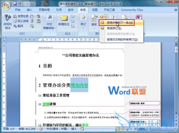Click 中文(简体，中国) language indicator
The image size is (179, 133).
(x=57, y=129)
